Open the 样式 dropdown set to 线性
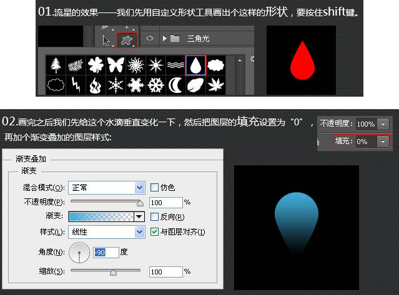Screen dimensions: 399x295 139,232
